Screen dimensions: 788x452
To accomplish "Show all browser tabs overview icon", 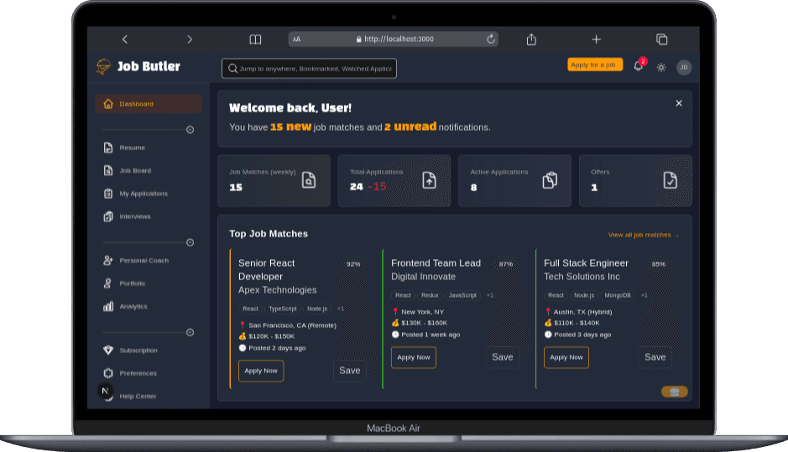I will click(x=662, y=39).
